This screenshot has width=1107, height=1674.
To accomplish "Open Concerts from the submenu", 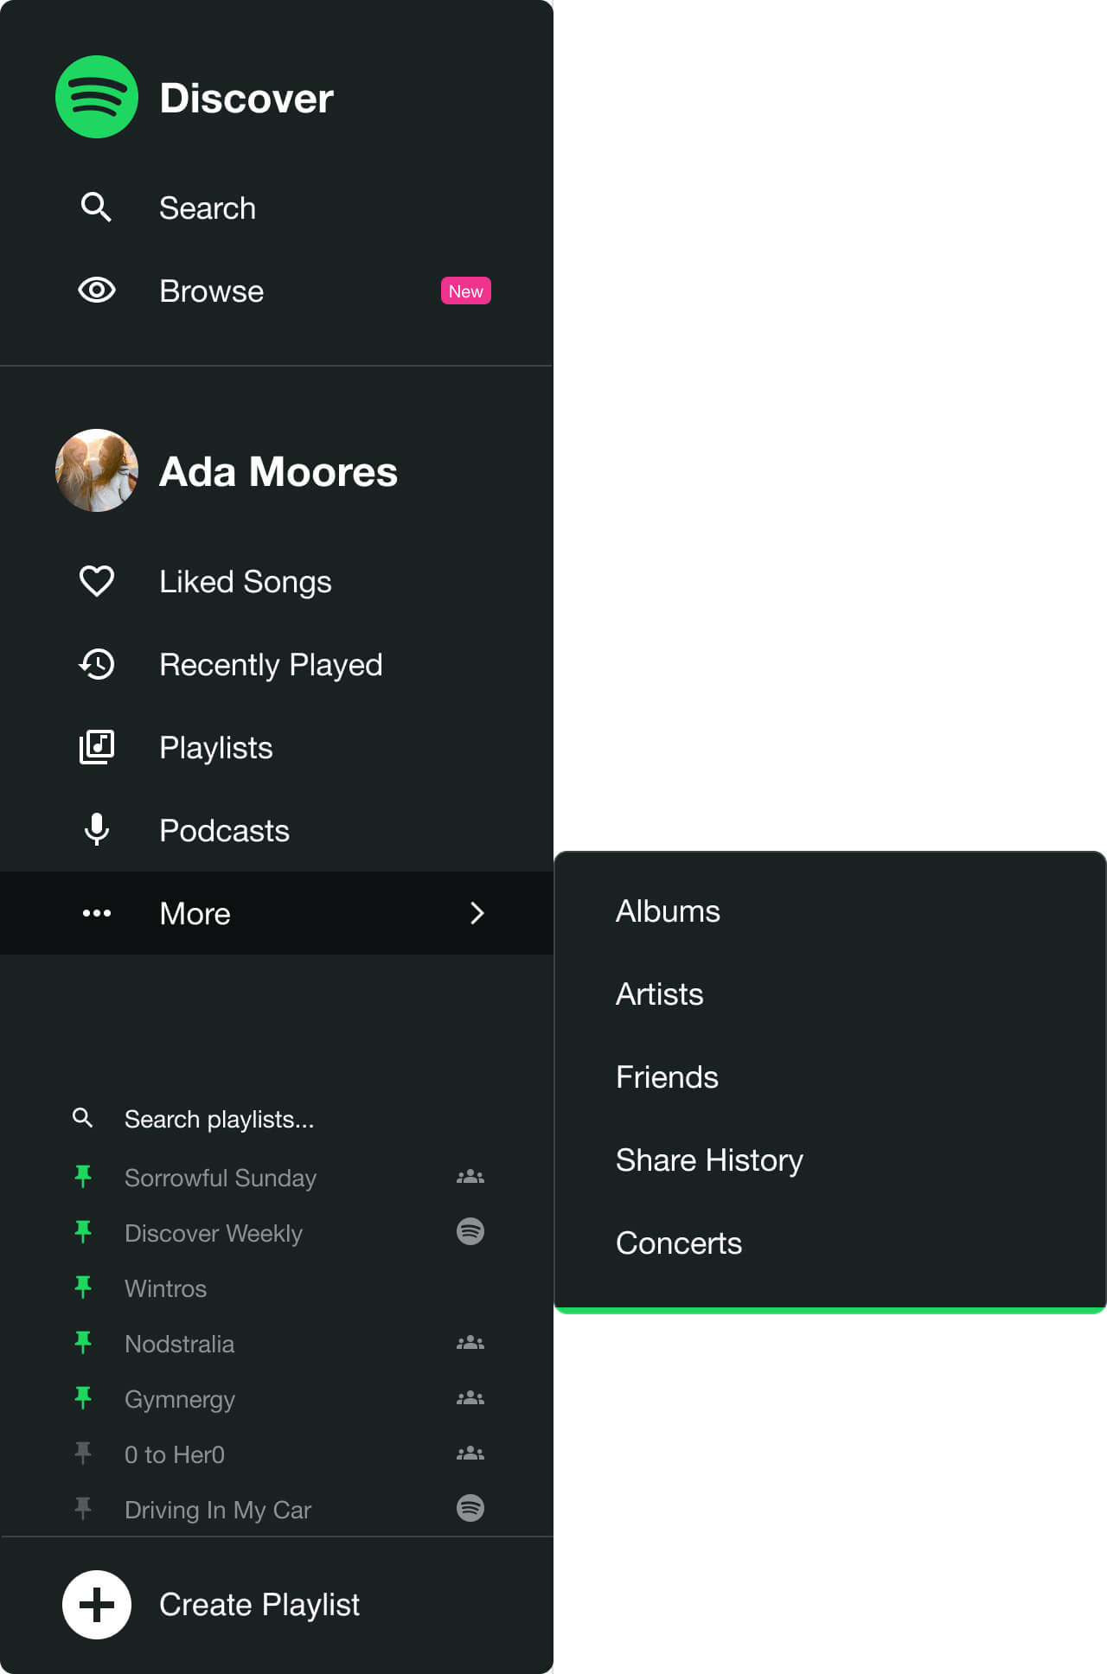I will tap(679, 1243).
